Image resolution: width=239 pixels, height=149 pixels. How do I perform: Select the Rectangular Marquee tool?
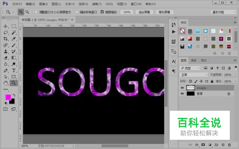tap(14, 26)
